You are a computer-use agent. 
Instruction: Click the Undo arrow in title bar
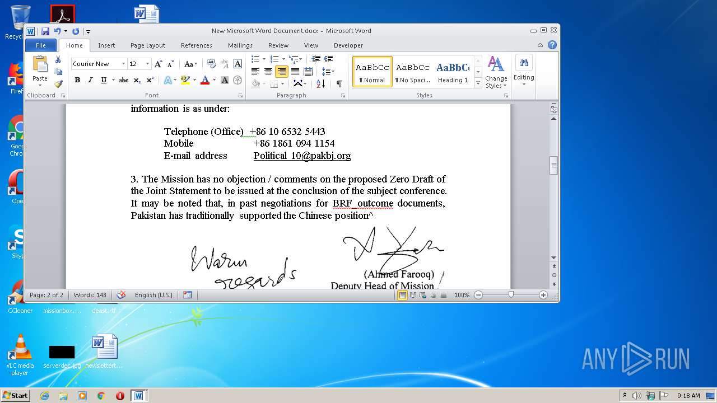click(57, 31)
